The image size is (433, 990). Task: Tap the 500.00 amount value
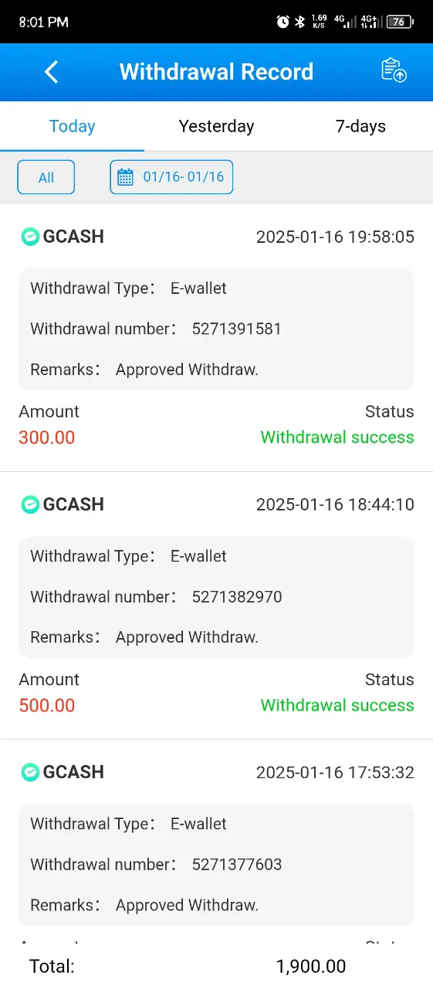pyautogui.click(x=47, y=705)
